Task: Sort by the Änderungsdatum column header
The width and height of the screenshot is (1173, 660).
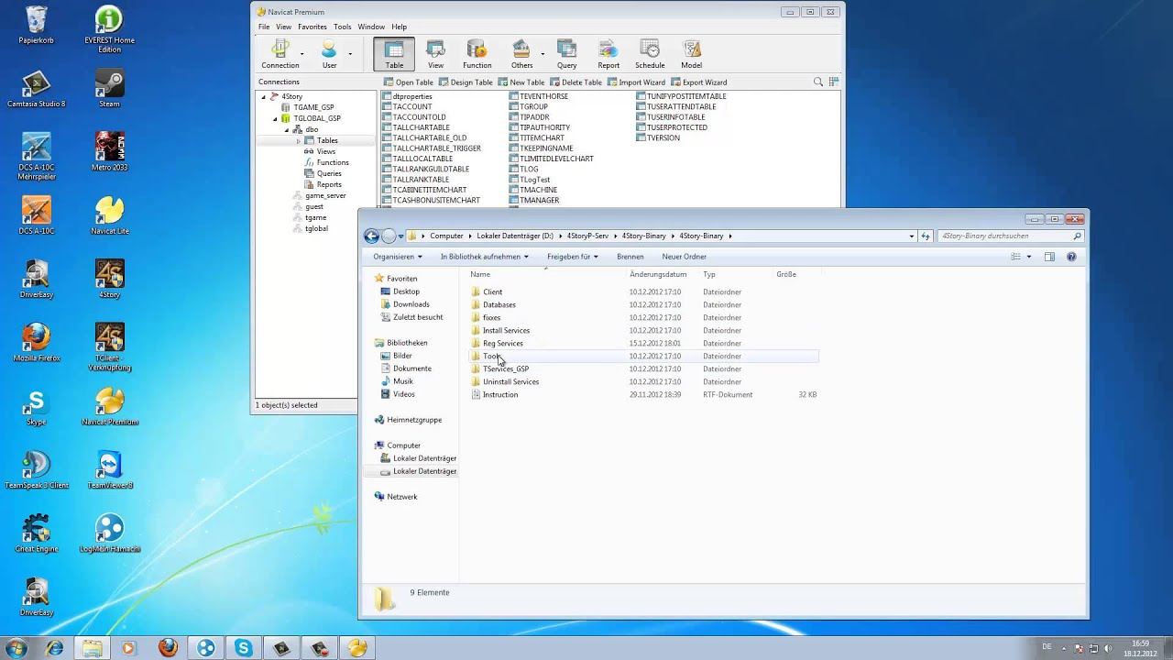Action: pyautogui.click(x=658, y=274)
